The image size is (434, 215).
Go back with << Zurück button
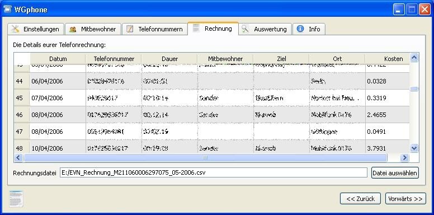pos(360,199)
